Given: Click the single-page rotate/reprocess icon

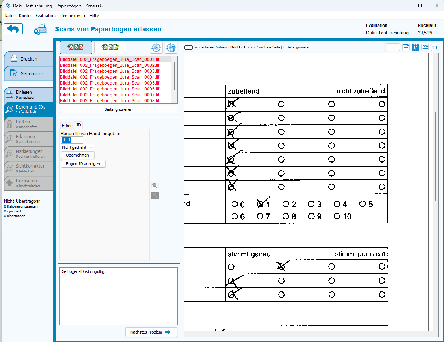Looking at the screenshot, I should [x=156, y=48].
